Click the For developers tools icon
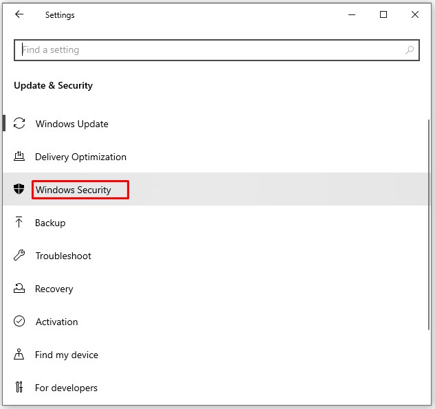 20,388
